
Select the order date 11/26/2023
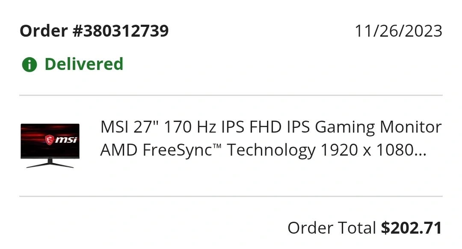[398, 31]
